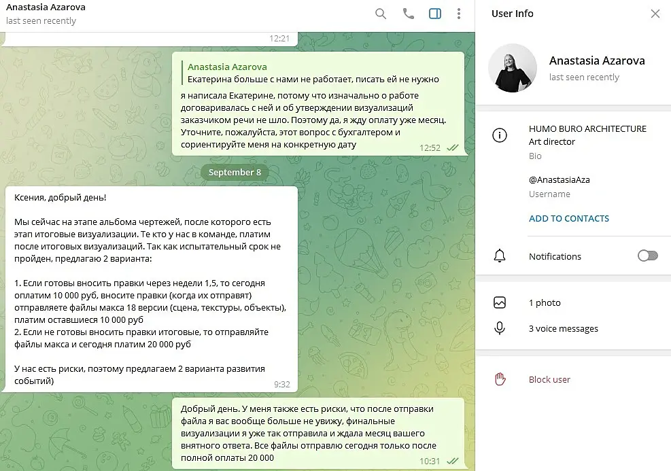View Anastasia Azarova's profile picture

(513, 68)
